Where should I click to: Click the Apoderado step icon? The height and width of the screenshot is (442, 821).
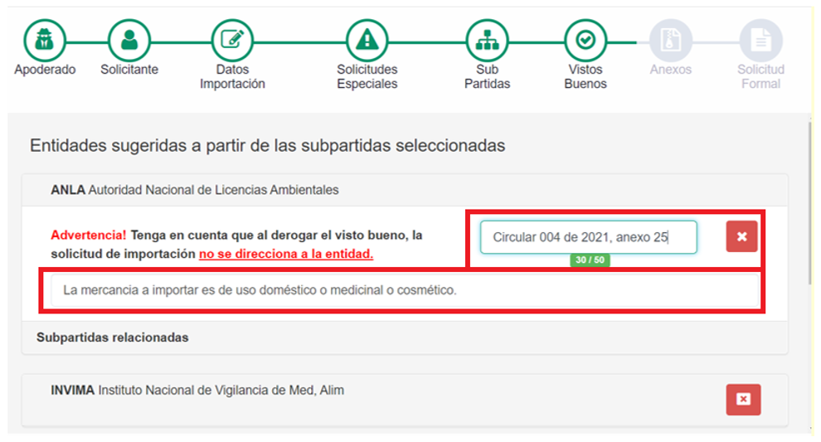tap(45, 40)
